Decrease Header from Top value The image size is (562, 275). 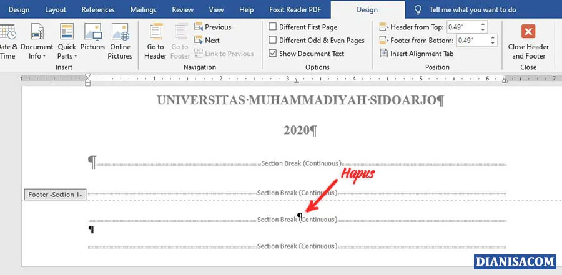483,30
